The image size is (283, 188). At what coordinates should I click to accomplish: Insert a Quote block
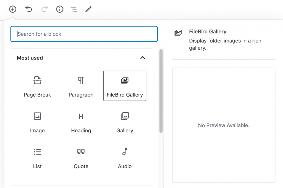coord(81,158)
